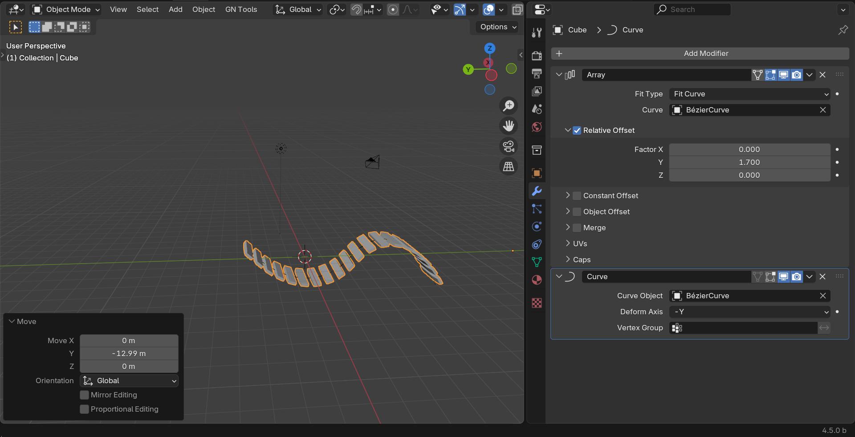Toggle proportional editing in the header
Image resolution: width=855 pixels, height=437 pixels.
pyautogui.click(x=393, y=9)
